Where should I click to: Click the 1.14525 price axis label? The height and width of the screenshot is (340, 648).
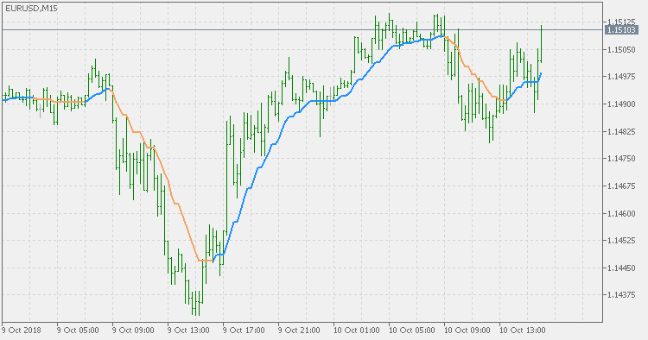pos(621,240)
